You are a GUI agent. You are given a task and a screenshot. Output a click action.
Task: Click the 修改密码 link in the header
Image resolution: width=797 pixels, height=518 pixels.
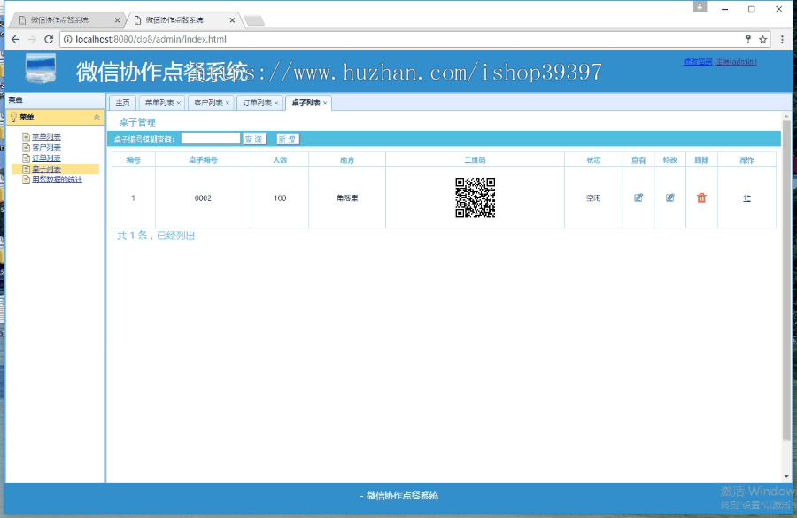(698, 61)
